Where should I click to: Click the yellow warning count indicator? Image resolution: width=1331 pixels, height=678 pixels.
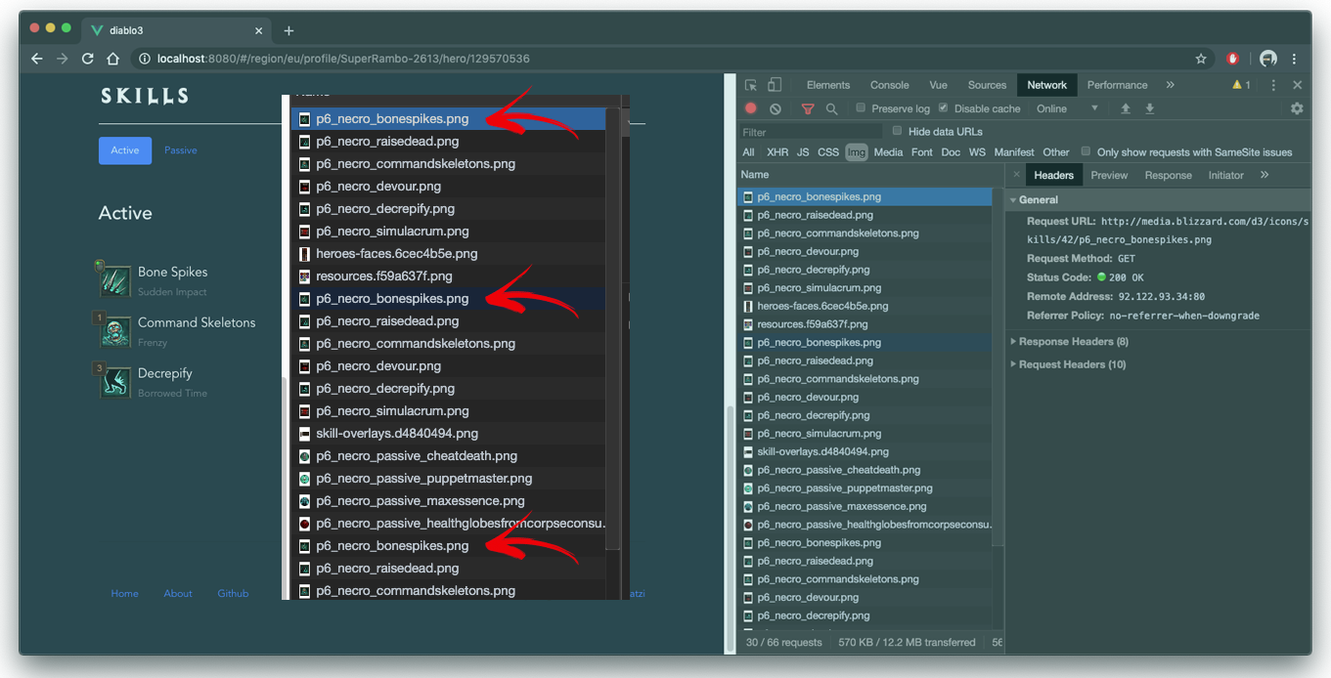1241,85
